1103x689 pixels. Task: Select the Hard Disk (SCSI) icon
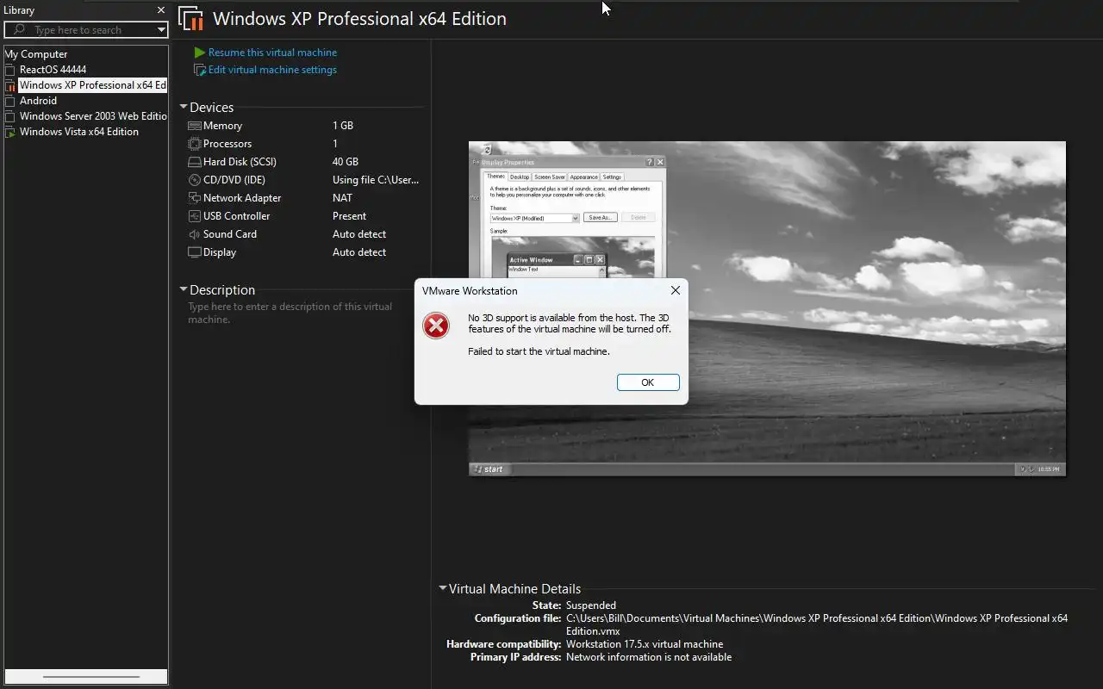tap(195, 162)
